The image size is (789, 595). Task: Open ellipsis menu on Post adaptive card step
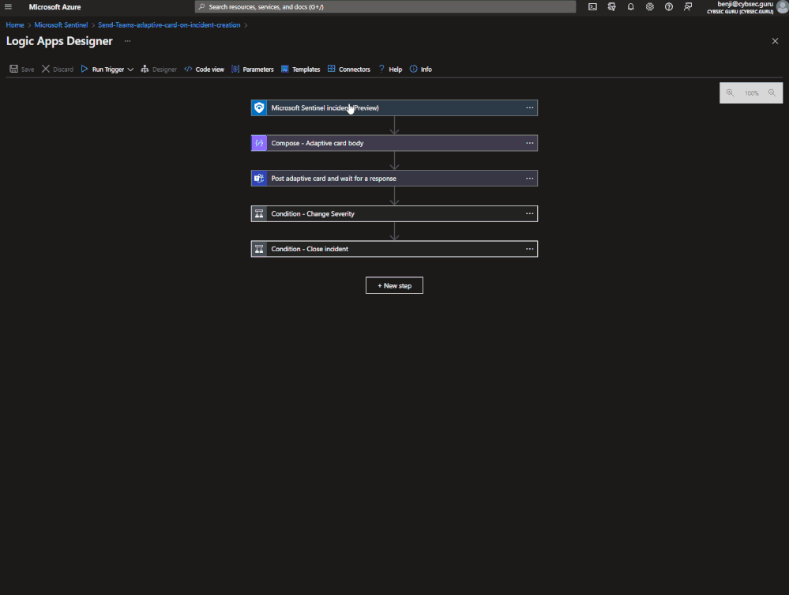tap(530, 179)
